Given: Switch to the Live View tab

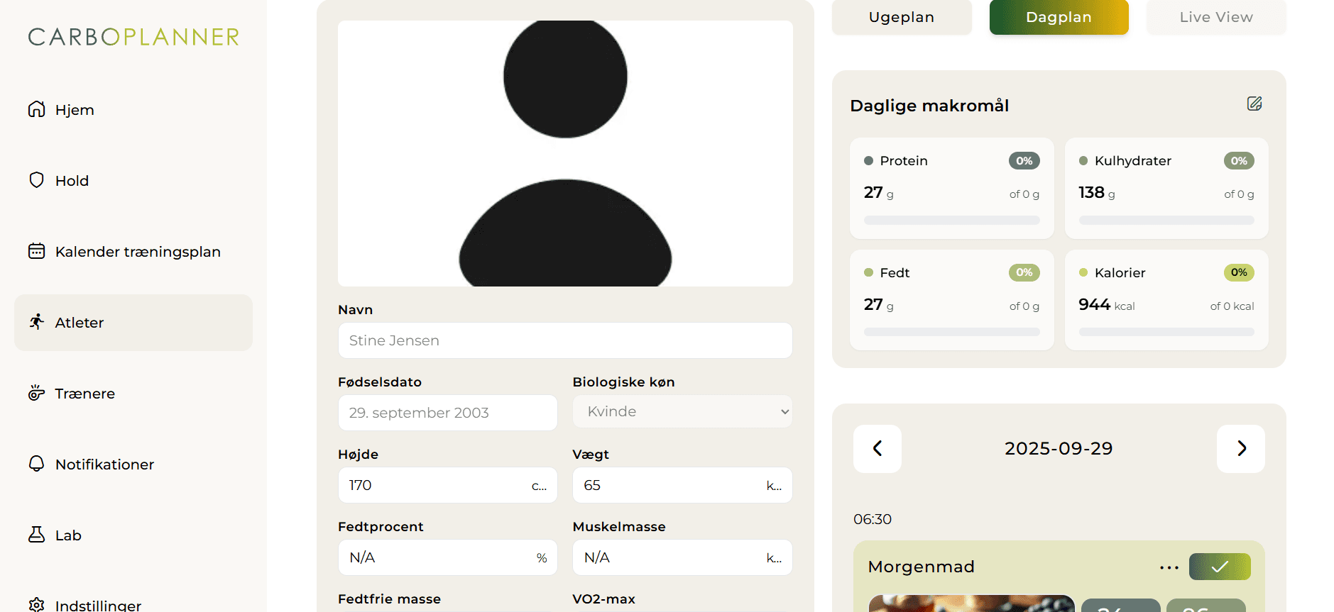Looking at the screenshot, I should coord(1216,17).
